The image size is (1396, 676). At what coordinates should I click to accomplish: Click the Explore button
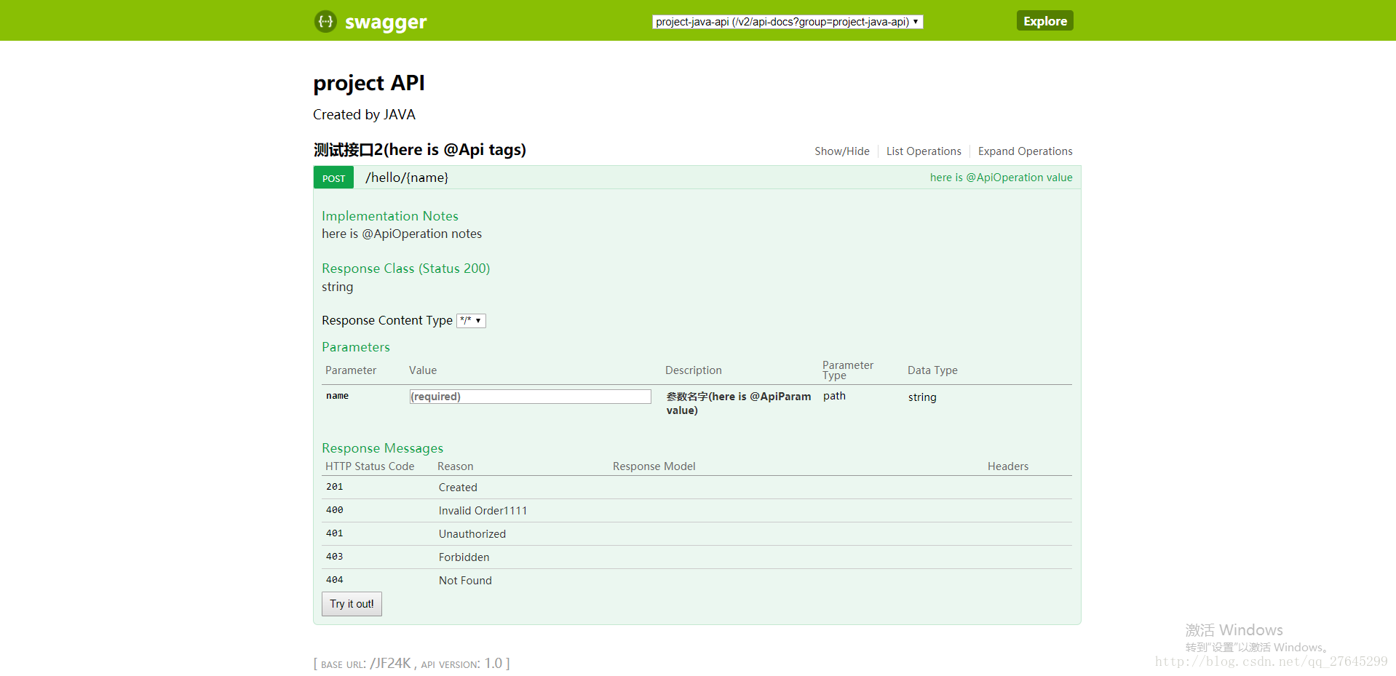coord(1044,21)
